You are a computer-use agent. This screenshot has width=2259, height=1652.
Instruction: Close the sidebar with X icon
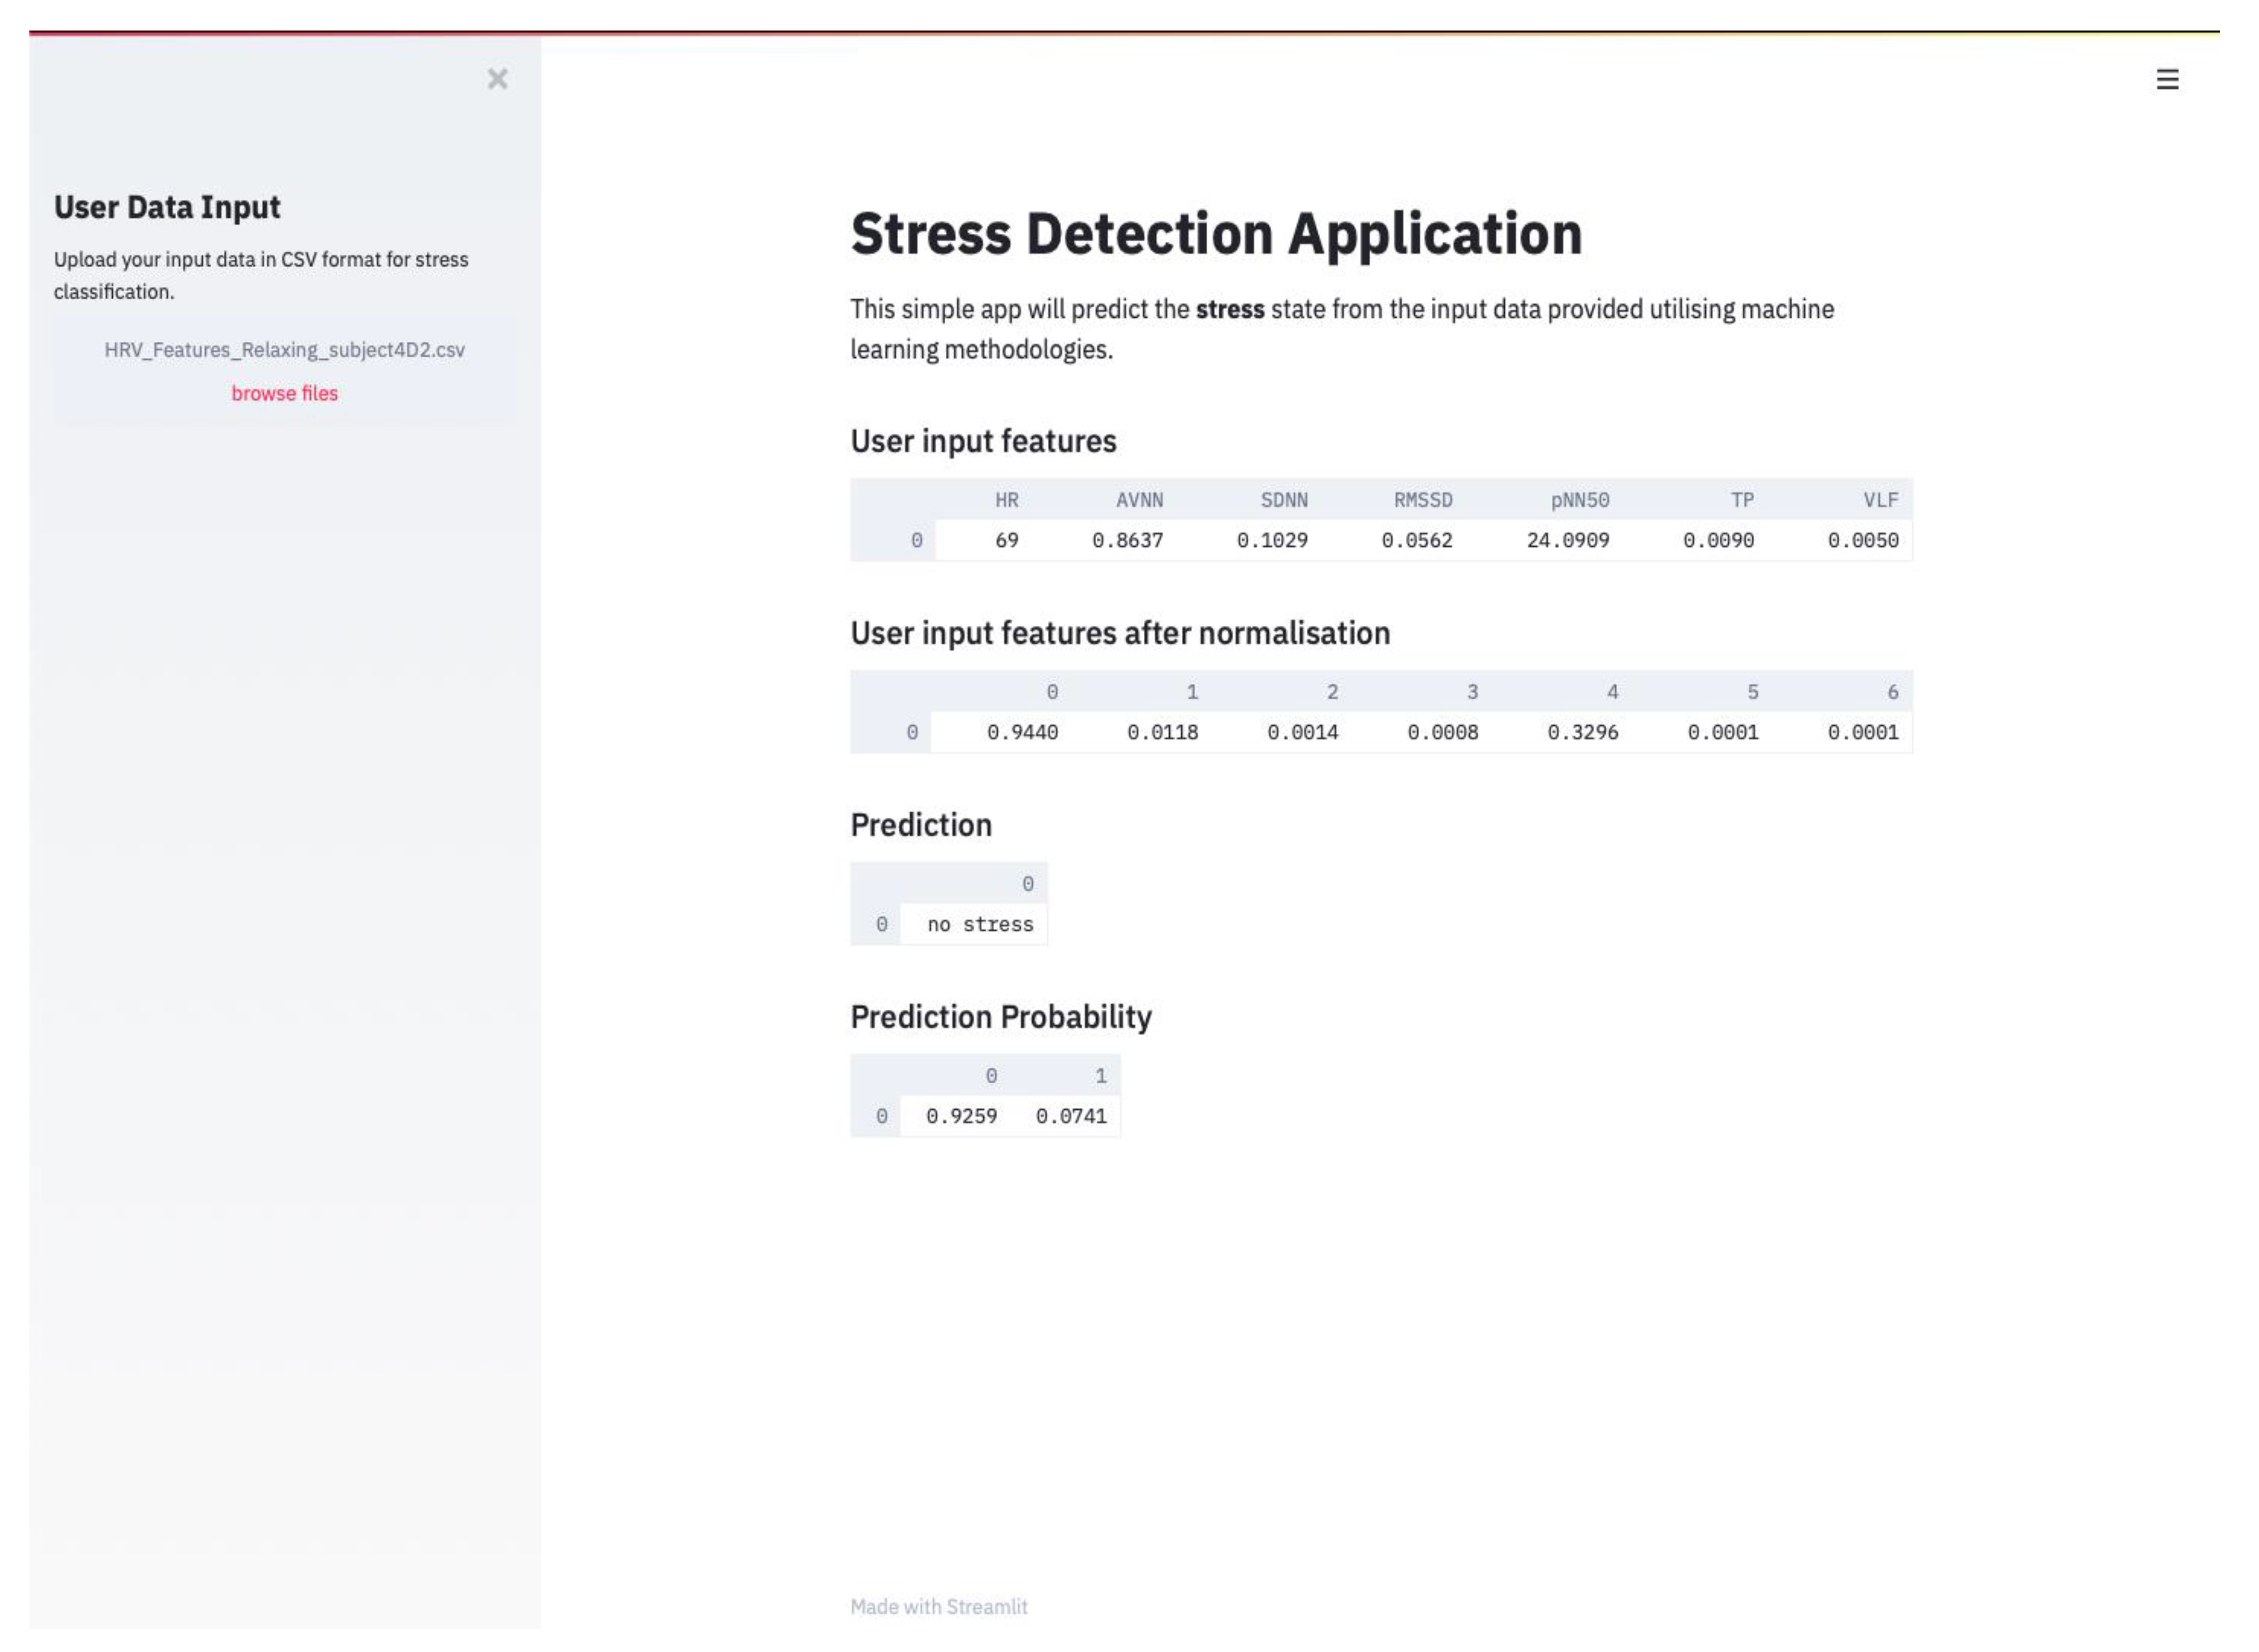[497, 79]
